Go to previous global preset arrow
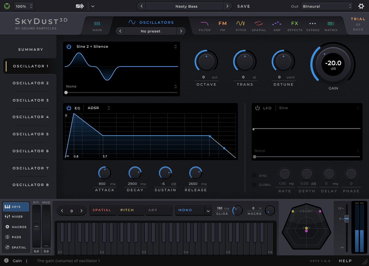 [141, 6]
